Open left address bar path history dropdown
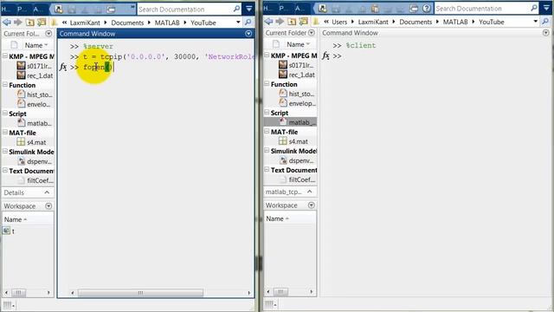The width and height of the screenshot is (554, 312). 238,23
